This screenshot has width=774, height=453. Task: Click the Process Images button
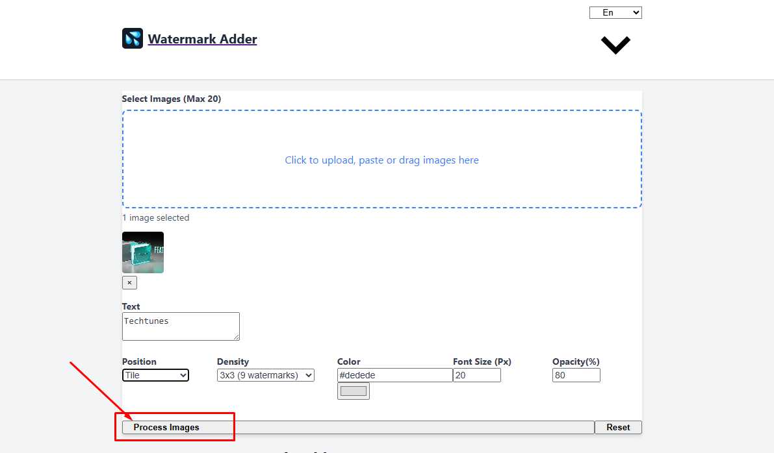pos(358,428)
